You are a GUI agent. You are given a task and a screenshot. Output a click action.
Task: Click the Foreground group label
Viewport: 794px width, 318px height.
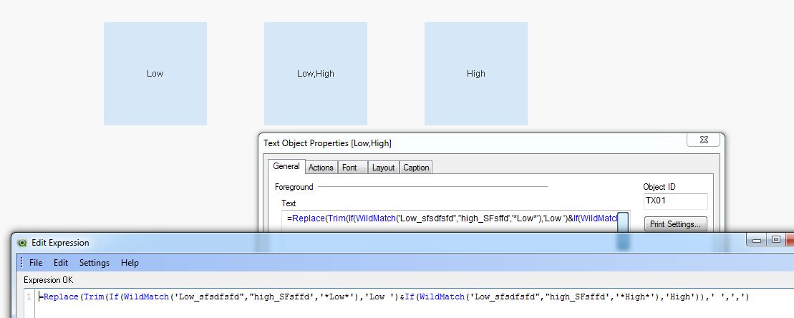(x=294, y=187)
